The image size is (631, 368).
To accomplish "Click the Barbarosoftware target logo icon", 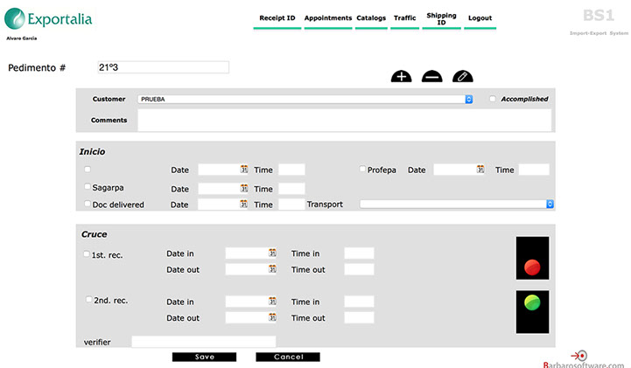I will pos(578,355).
